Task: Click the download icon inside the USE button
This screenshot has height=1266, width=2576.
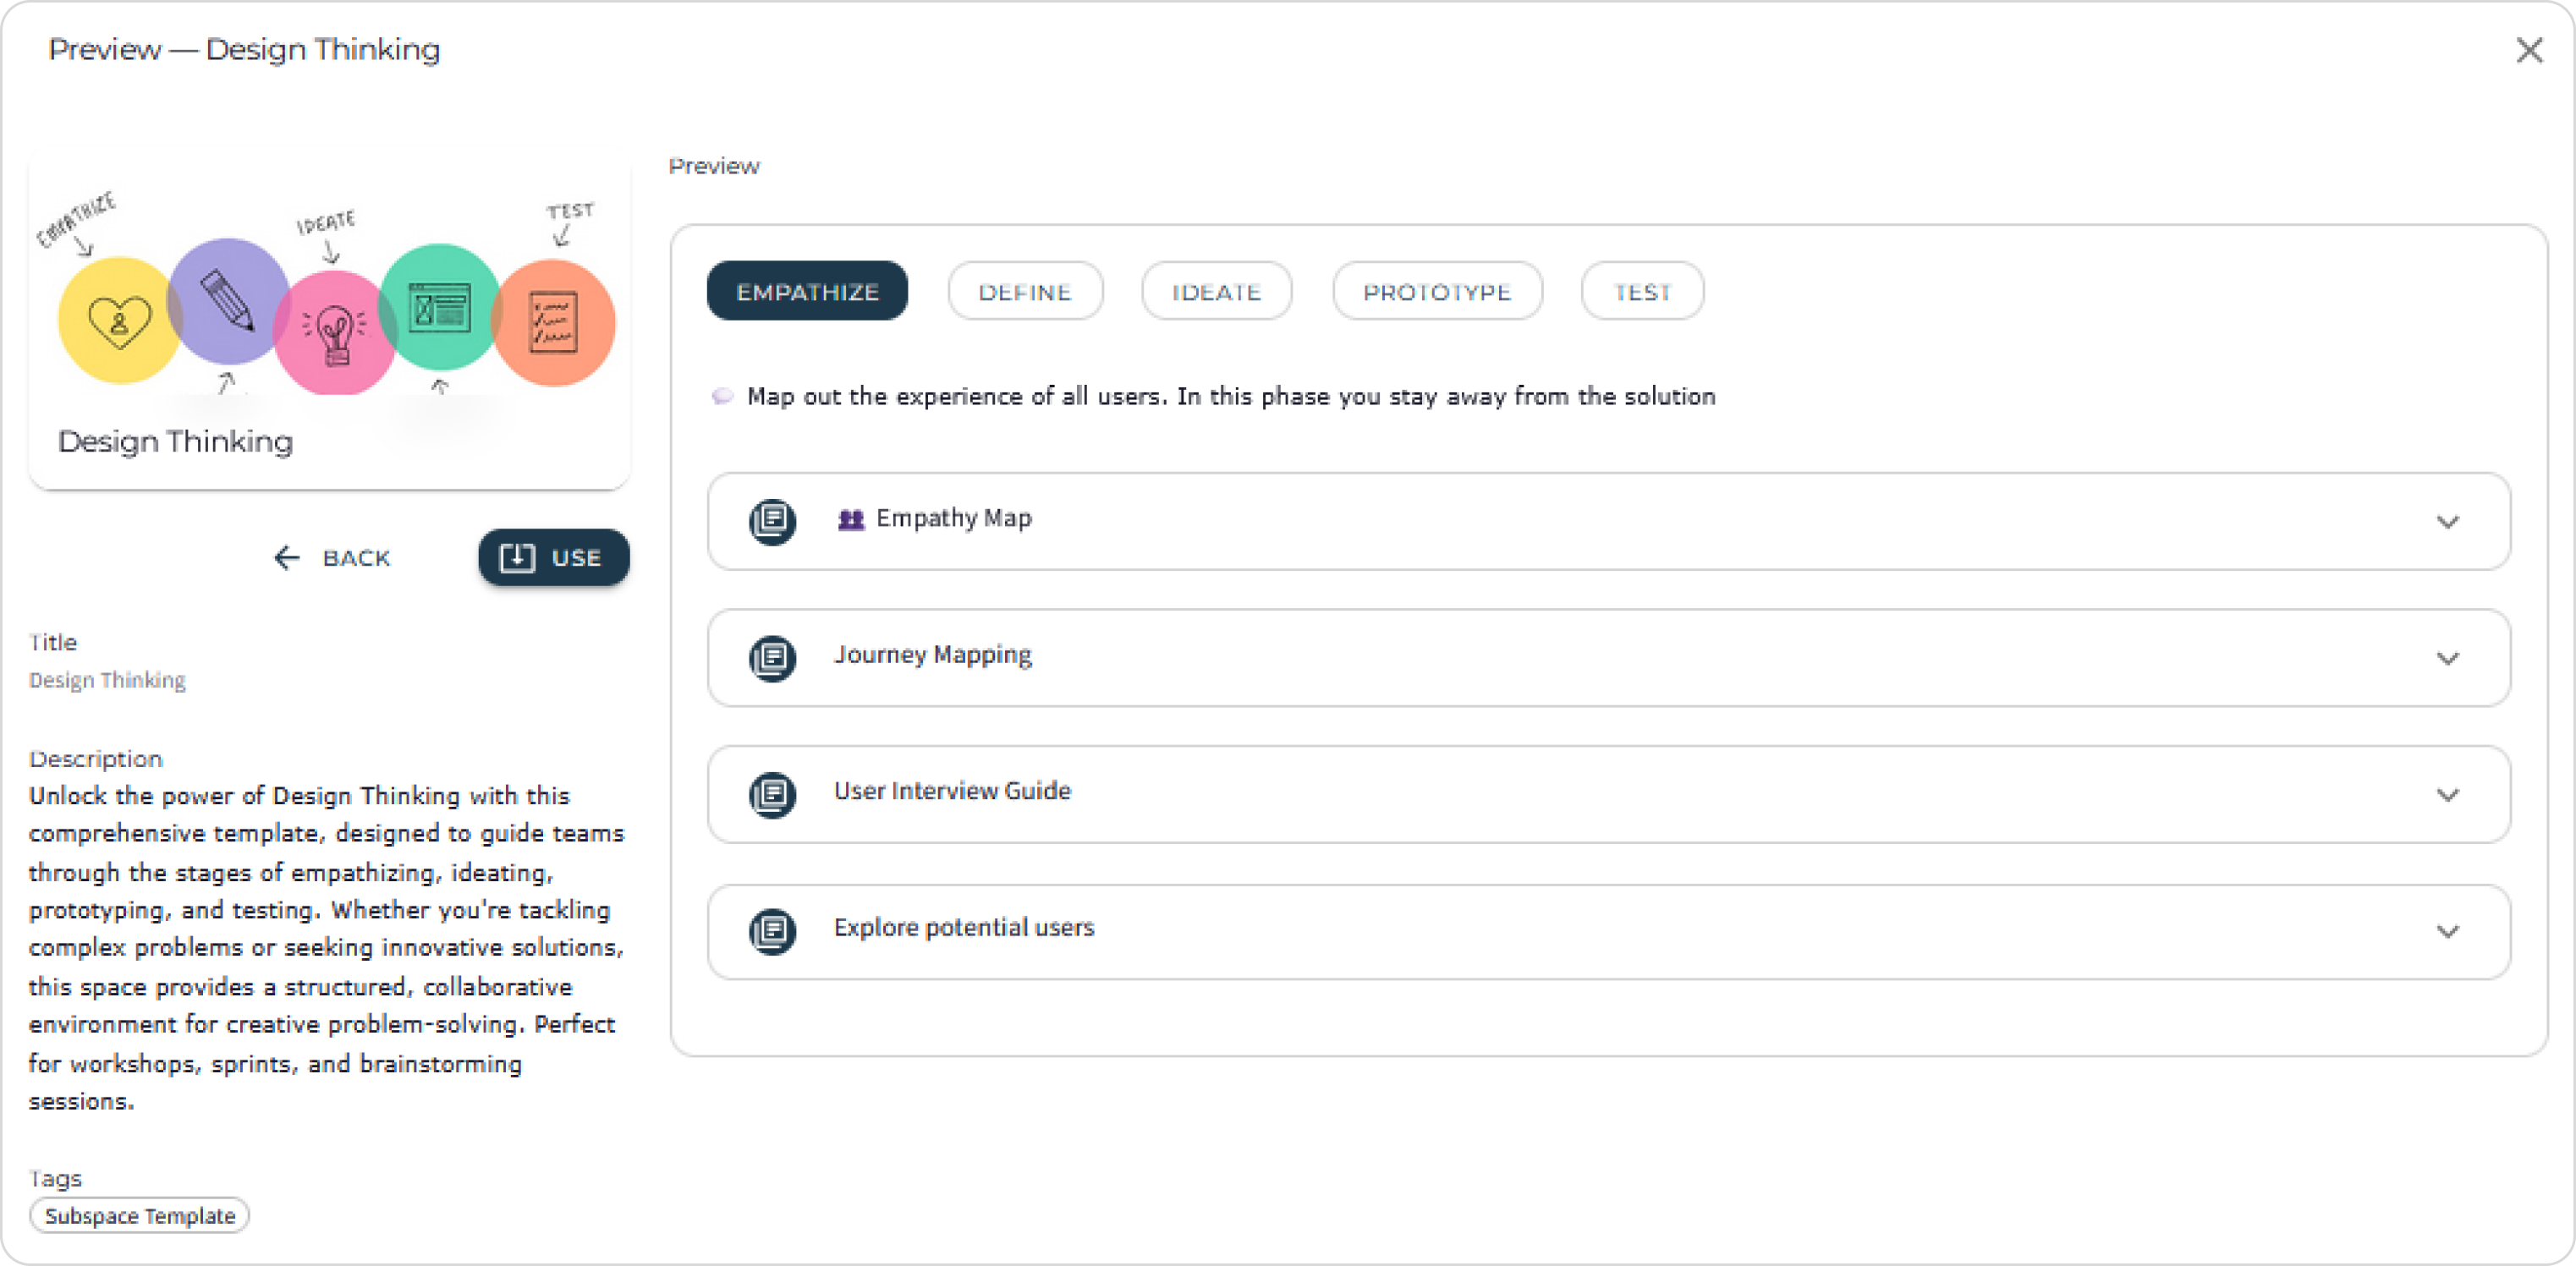Action: (x=516, y=557)
